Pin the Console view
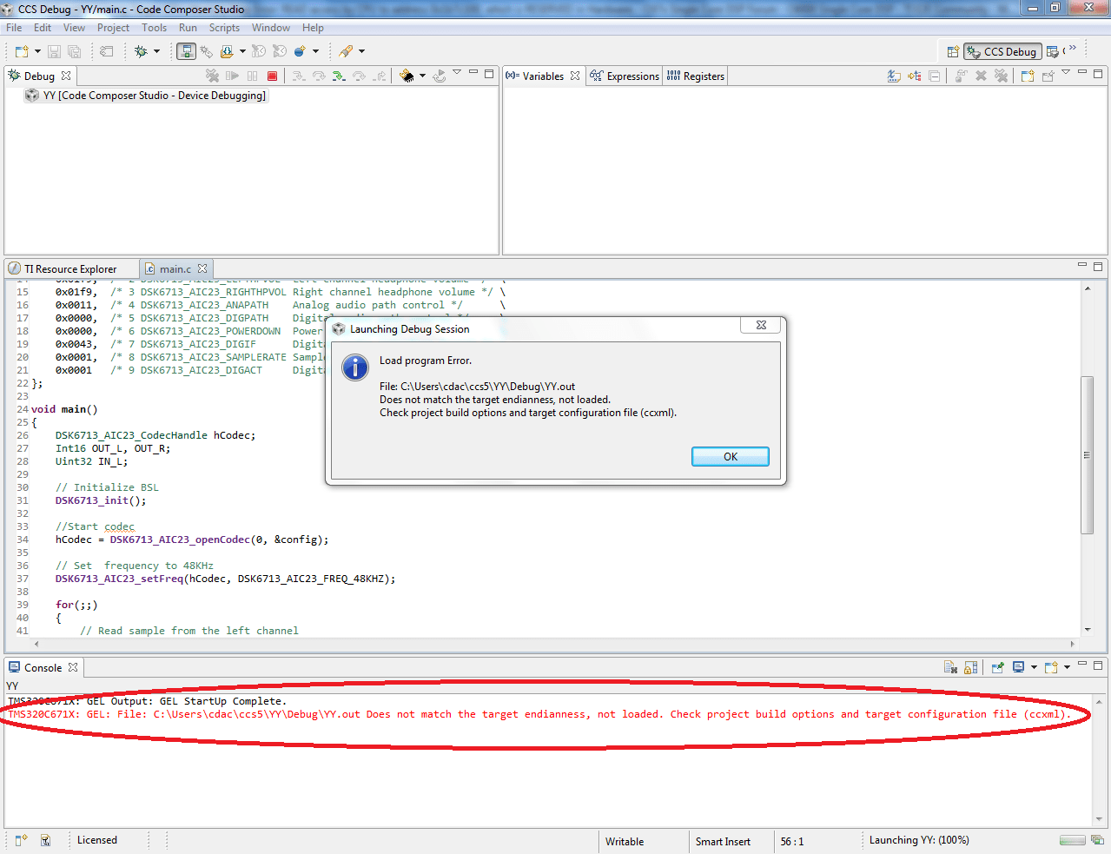The image size is (1111, 854). 997,667
